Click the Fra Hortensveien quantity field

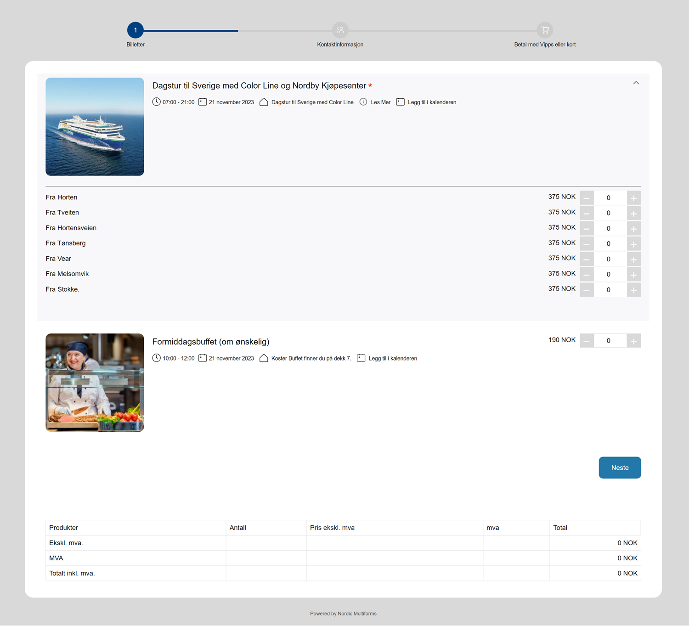click(x=610, y=229)
